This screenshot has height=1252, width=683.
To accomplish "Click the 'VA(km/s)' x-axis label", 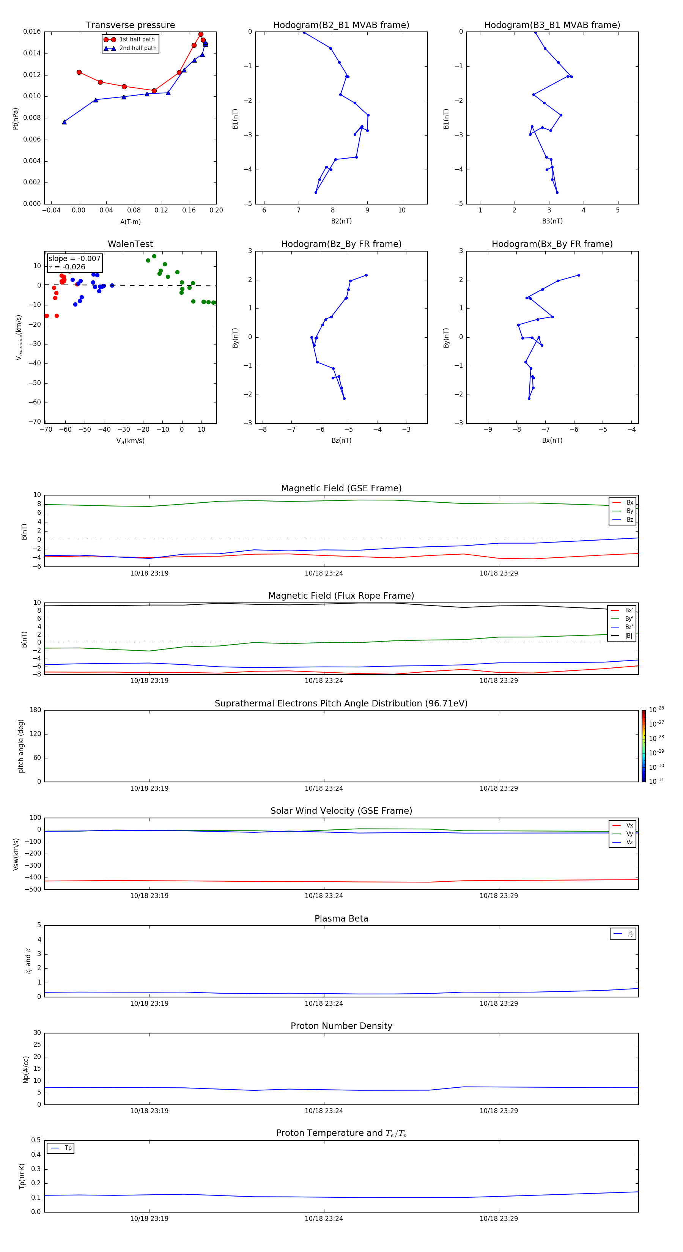I will 130,441.
